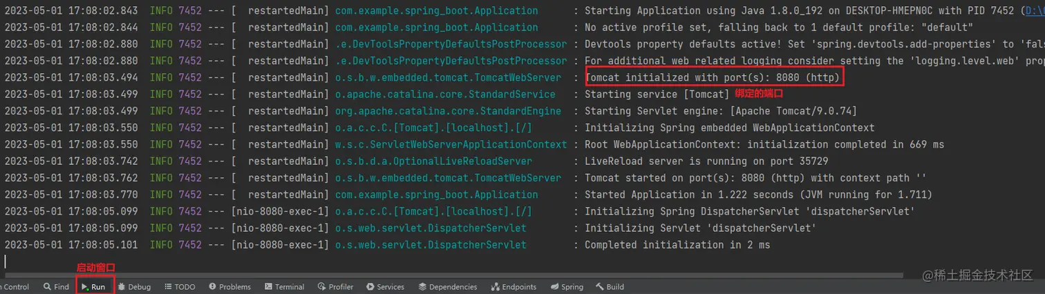Switch to the Spring tool window
This screenshot has width=1045, height=294.
click(x=567, y=286)
